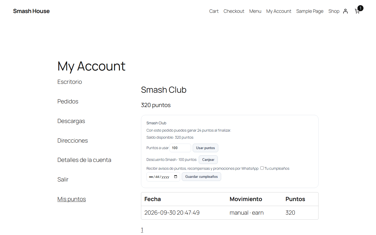Click the Smash House site title
The height and width of the screenshot is (235, 376).
coord(31,11)
